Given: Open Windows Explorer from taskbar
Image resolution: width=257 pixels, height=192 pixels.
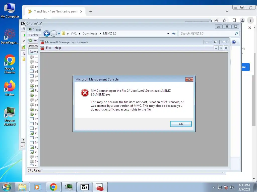Looking at the screenshot, I should 22,187.
